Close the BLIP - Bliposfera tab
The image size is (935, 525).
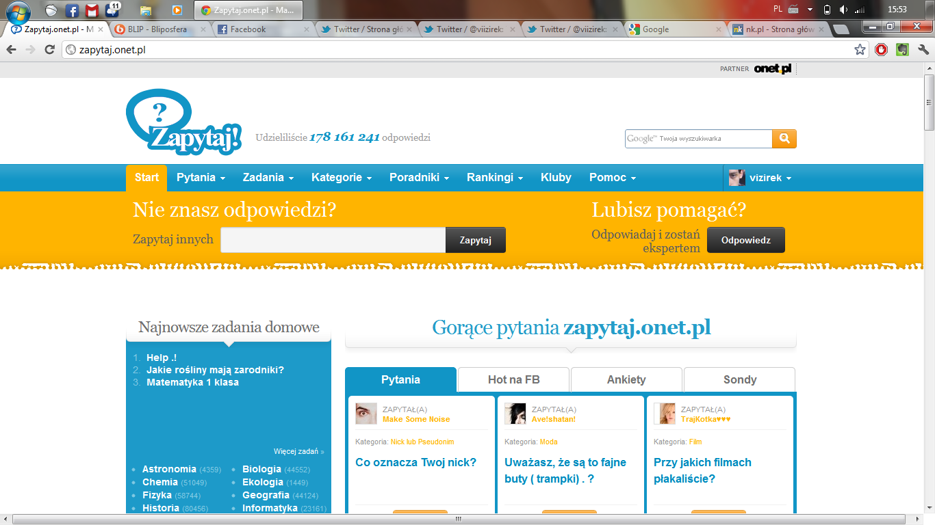click(204, 29)
